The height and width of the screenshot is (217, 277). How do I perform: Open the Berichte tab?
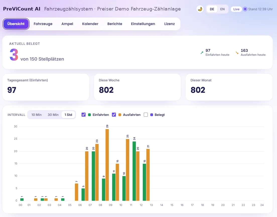pyautogui.click(x=115, y=24)
